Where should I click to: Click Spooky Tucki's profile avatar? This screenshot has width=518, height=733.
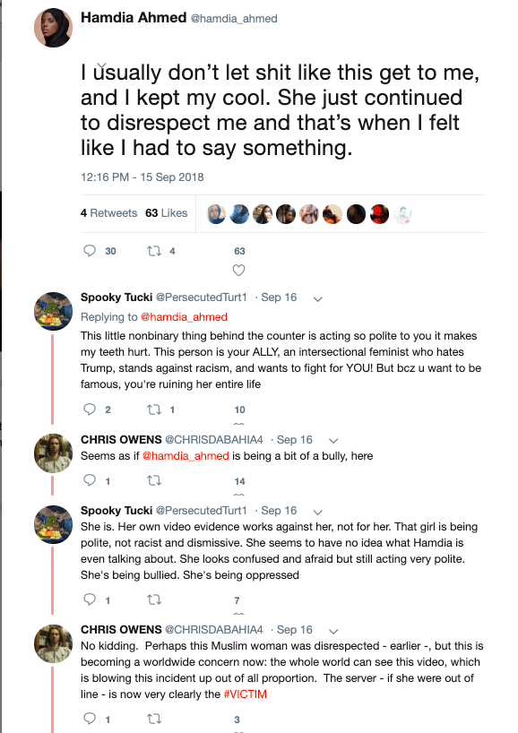tap(53, 312)
